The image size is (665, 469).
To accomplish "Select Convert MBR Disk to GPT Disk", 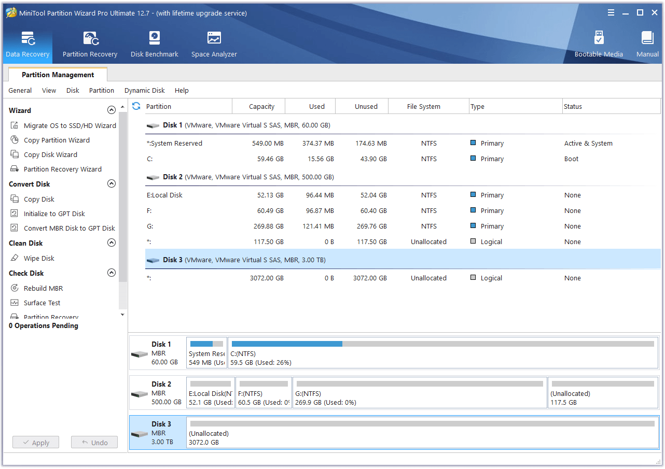I will (x=63, y=228).
